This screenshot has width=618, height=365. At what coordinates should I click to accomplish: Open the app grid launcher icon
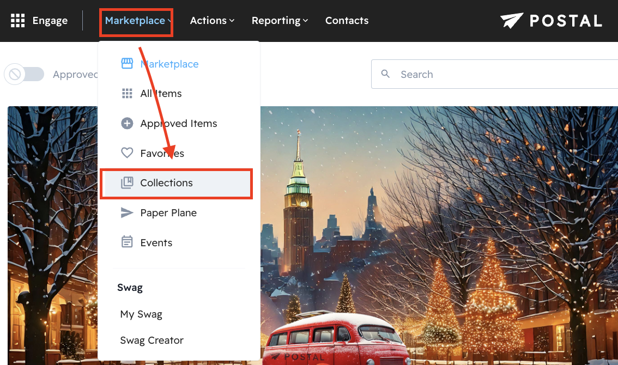point(18,21)
